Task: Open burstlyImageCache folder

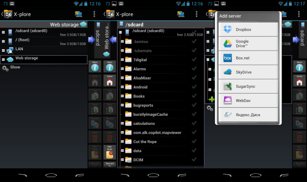Action: [x=151, y=114]
